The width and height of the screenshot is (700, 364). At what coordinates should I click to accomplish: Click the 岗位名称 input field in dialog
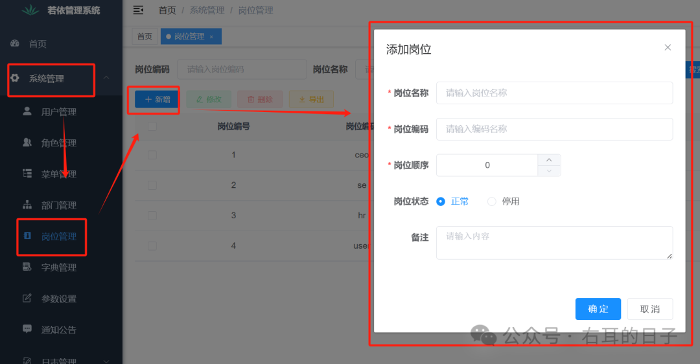tap(554, 93)
